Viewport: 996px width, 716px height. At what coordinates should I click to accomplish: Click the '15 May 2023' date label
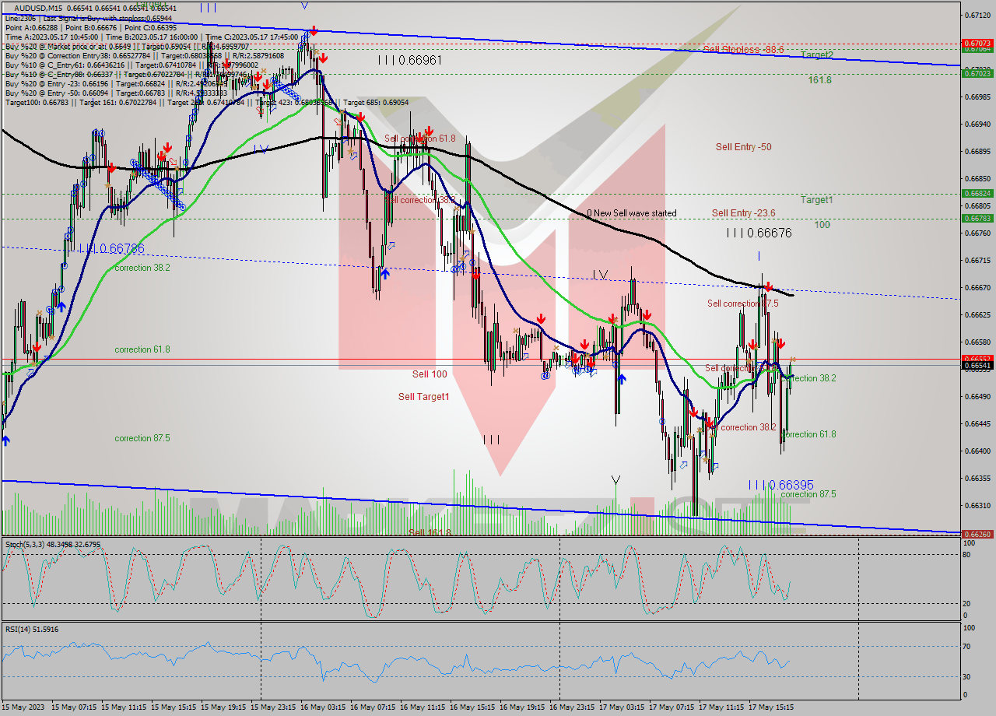(24, 707)
